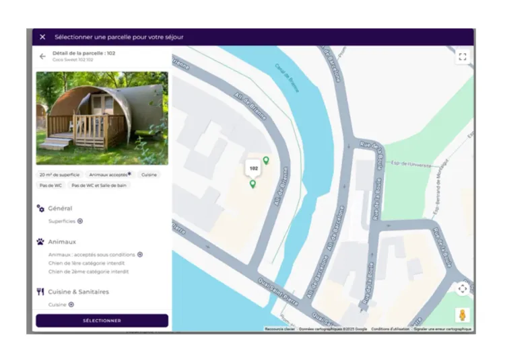Viewport: 505px width, 355px height.
Task: Click the fork and knife icon
Action: [40, 292]
